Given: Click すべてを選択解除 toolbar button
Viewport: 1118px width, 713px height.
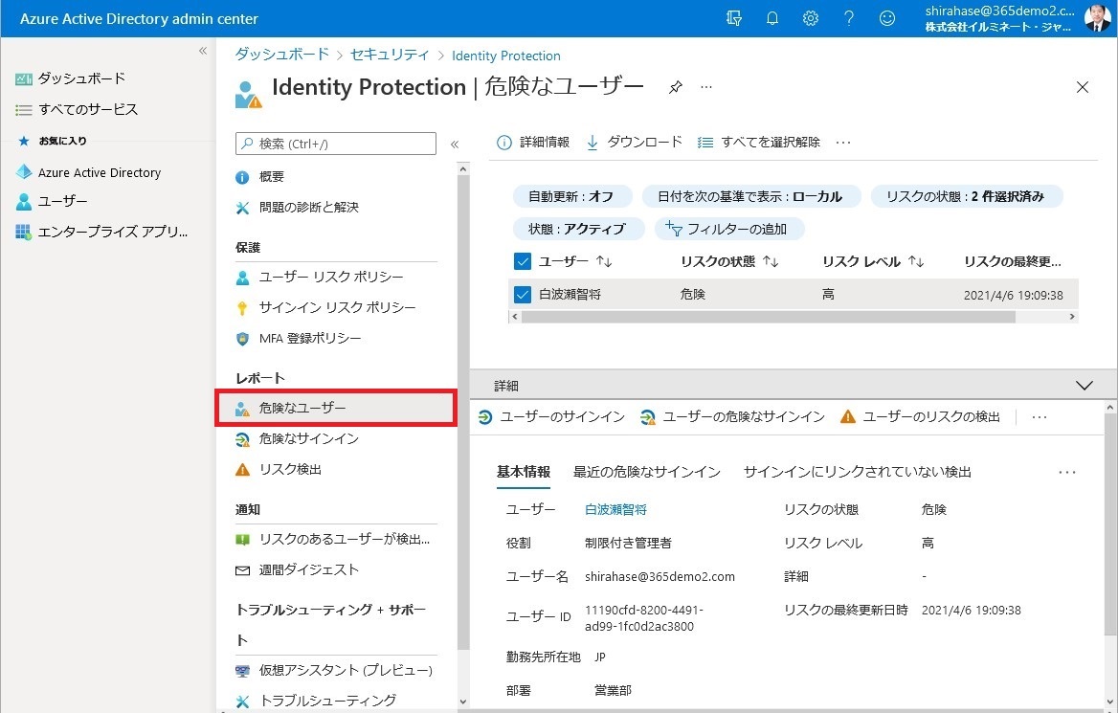Looking at the screenshot, I should (759, 143).
